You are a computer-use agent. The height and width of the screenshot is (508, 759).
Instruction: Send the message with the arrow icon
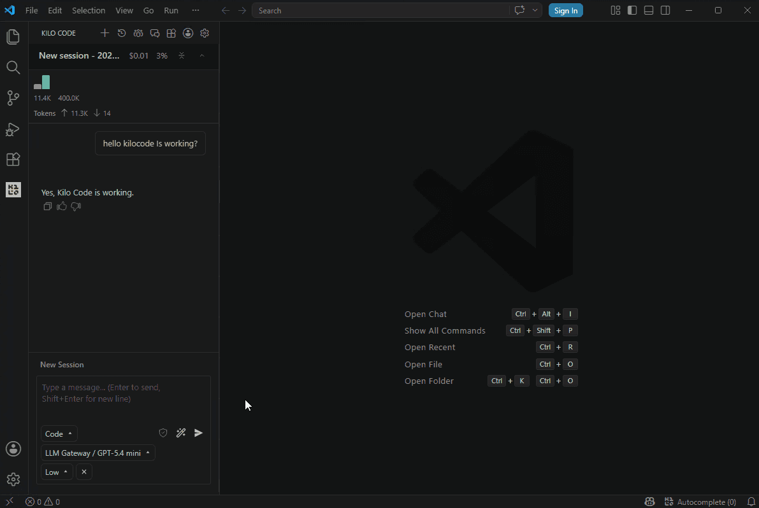198,433
